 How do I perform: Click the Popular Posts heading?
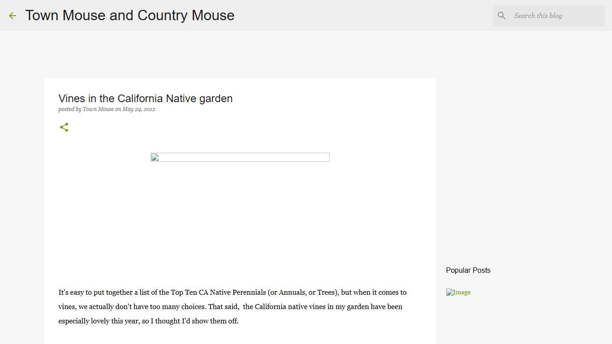coord(468,270)
